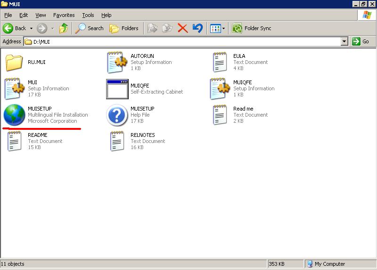Select the MUIQFE Self-Extracting Cabinet file

[116, 88]
